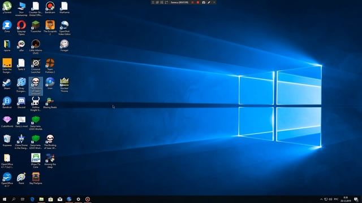Pause the Bandicam recording
The width and height of the screenshot is (362, 203).
(192, 2)
